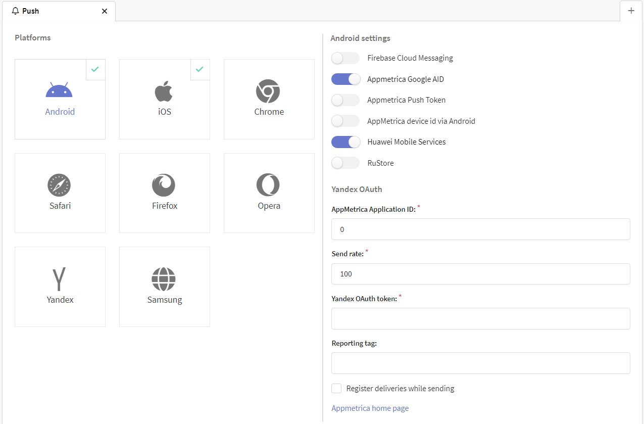644x424 pixels.
Task: Click the Yandex OAuth heading
Action: pos(357,190)
